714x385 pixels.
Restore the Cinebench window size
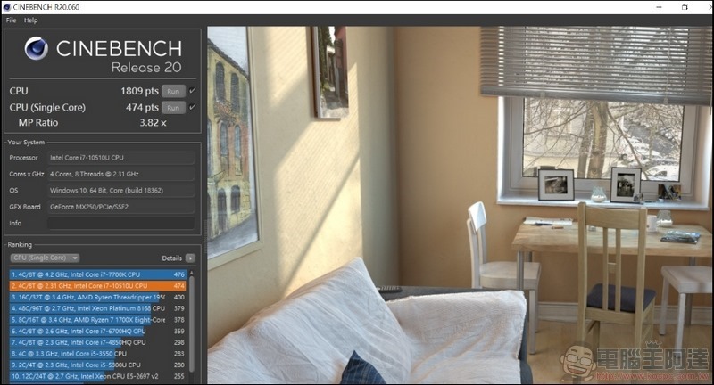[x=685, y=7]
